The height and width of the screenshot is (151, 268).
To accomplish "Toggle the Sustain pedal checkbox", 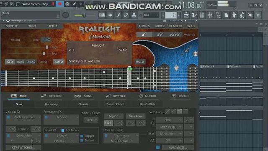I will 82,141.
